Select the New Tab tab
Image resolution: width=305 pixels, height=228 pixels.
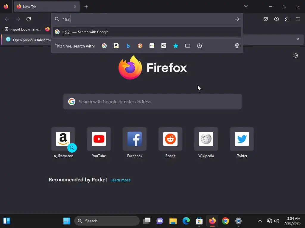tap(47, 7)
